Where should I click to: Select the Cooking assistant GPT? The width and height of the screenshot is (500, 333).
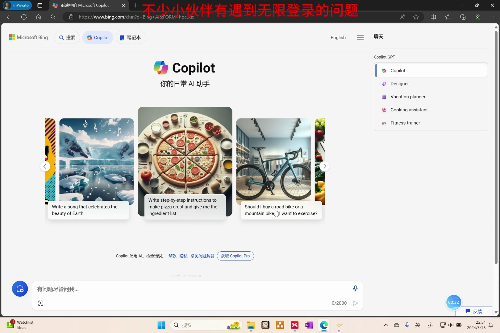(409, 109)
